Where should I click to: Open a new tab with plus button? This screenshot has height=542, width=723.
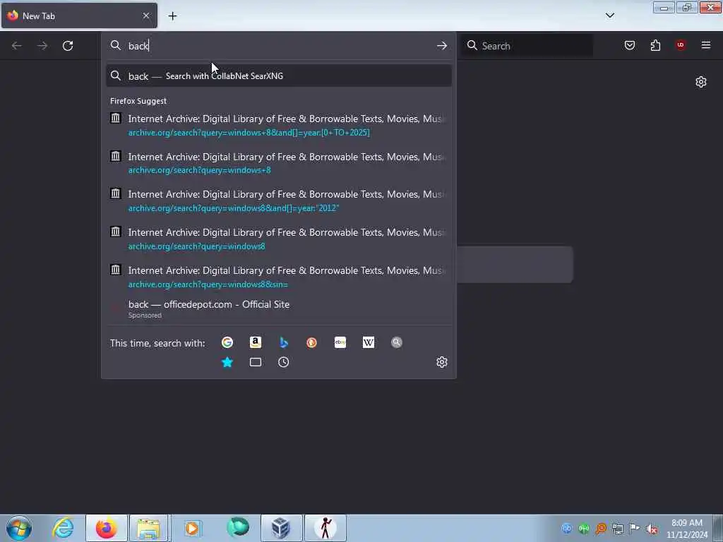click(x=172, y=16)
